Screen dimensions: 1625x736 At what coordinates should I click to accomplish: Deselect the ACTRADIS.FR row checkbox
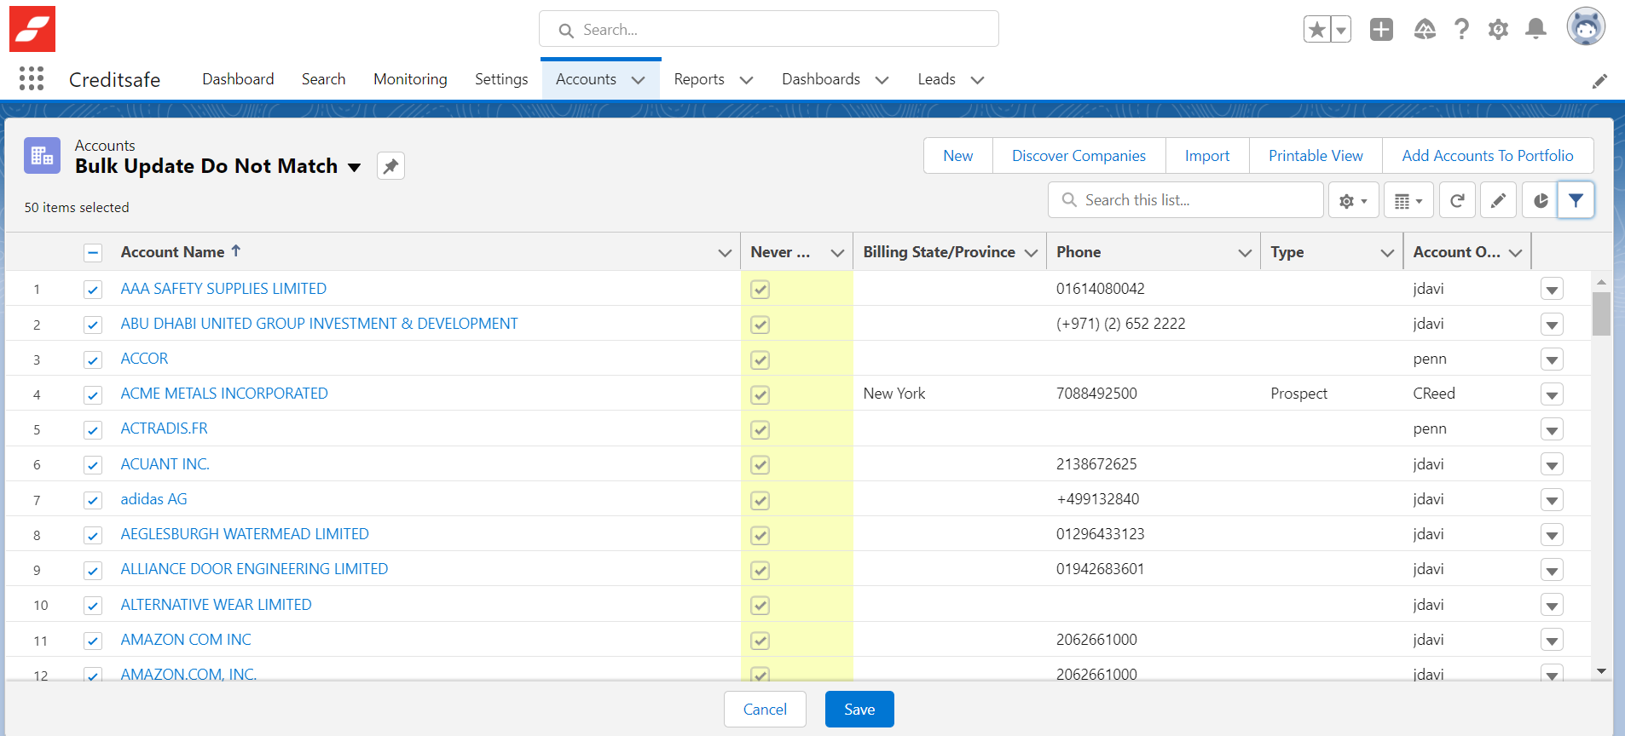pos(93,429)
